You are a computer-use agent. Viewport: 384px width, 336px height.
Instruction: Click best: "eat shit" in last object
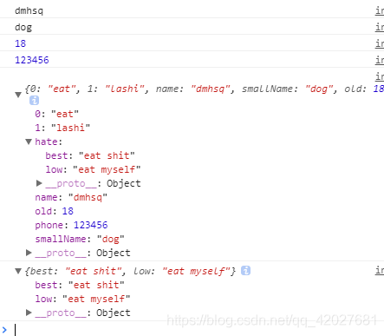click(x=80, y=285)
